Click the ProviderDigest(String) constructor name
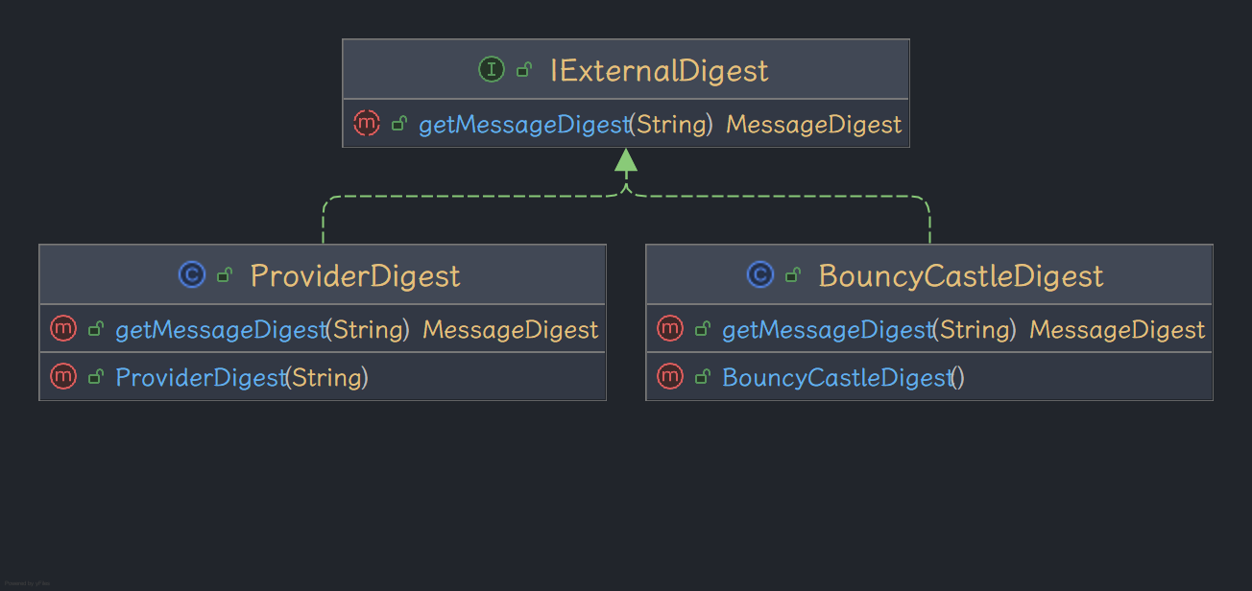The width and height of the screenshot is (1252, 591). (x=201, y=378)
